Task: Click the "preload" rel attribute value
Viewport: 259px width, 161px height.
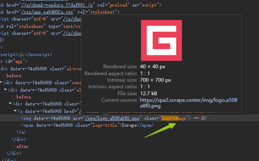Action: tap(118, 5)
